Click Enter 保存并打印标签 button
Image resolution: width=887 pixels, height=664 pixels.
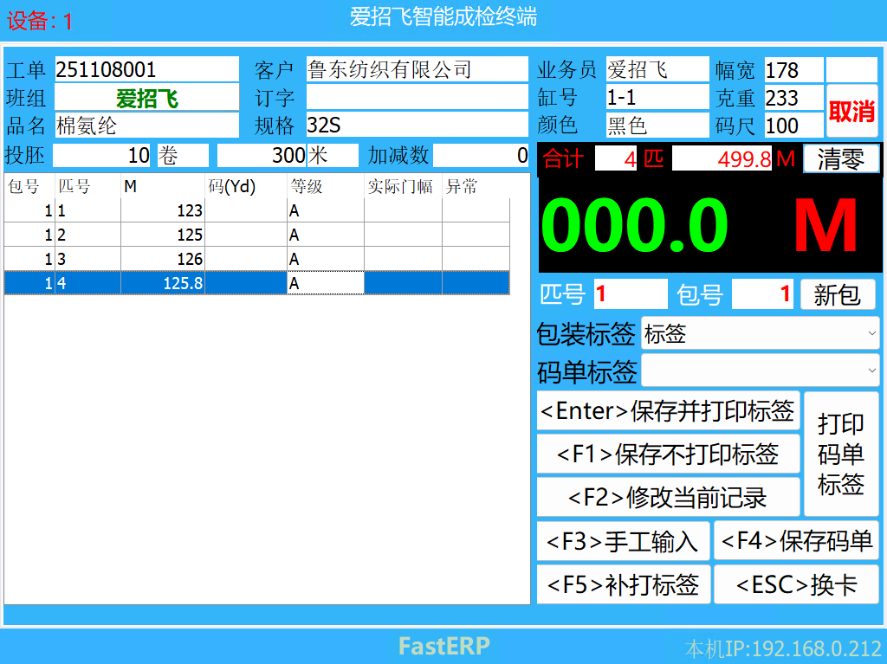[x=667, y=411]
